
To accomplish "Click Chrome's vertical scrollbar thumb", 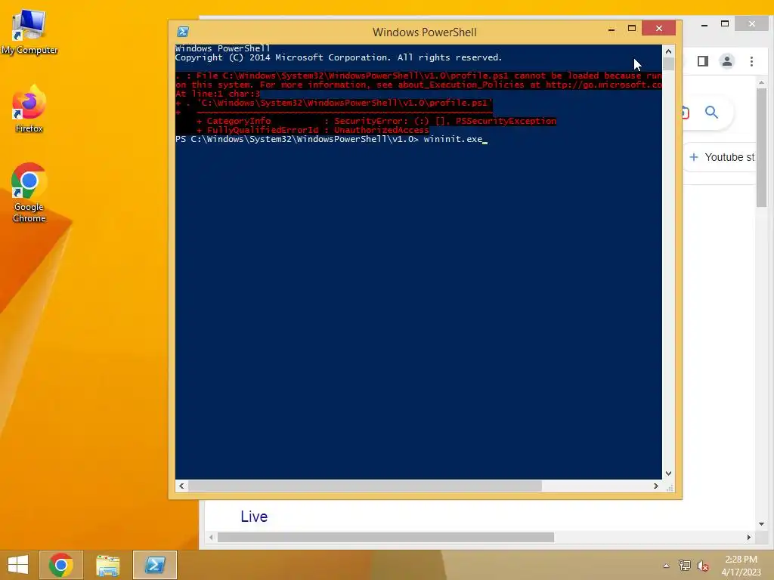I will (762, 147).
